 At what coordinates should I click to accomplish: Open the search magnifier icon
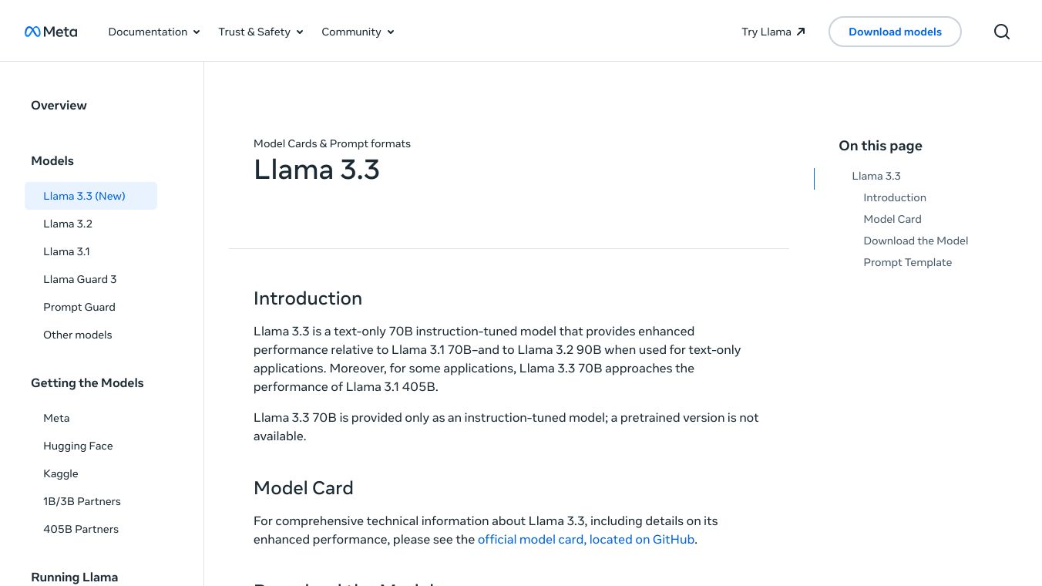click(1001, 32)
